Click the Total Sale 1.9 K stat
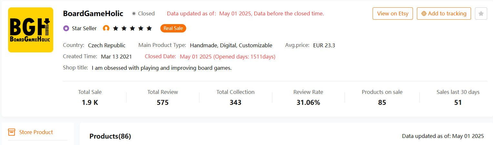This screenshot has height=145, width=493. coord(90,97)
